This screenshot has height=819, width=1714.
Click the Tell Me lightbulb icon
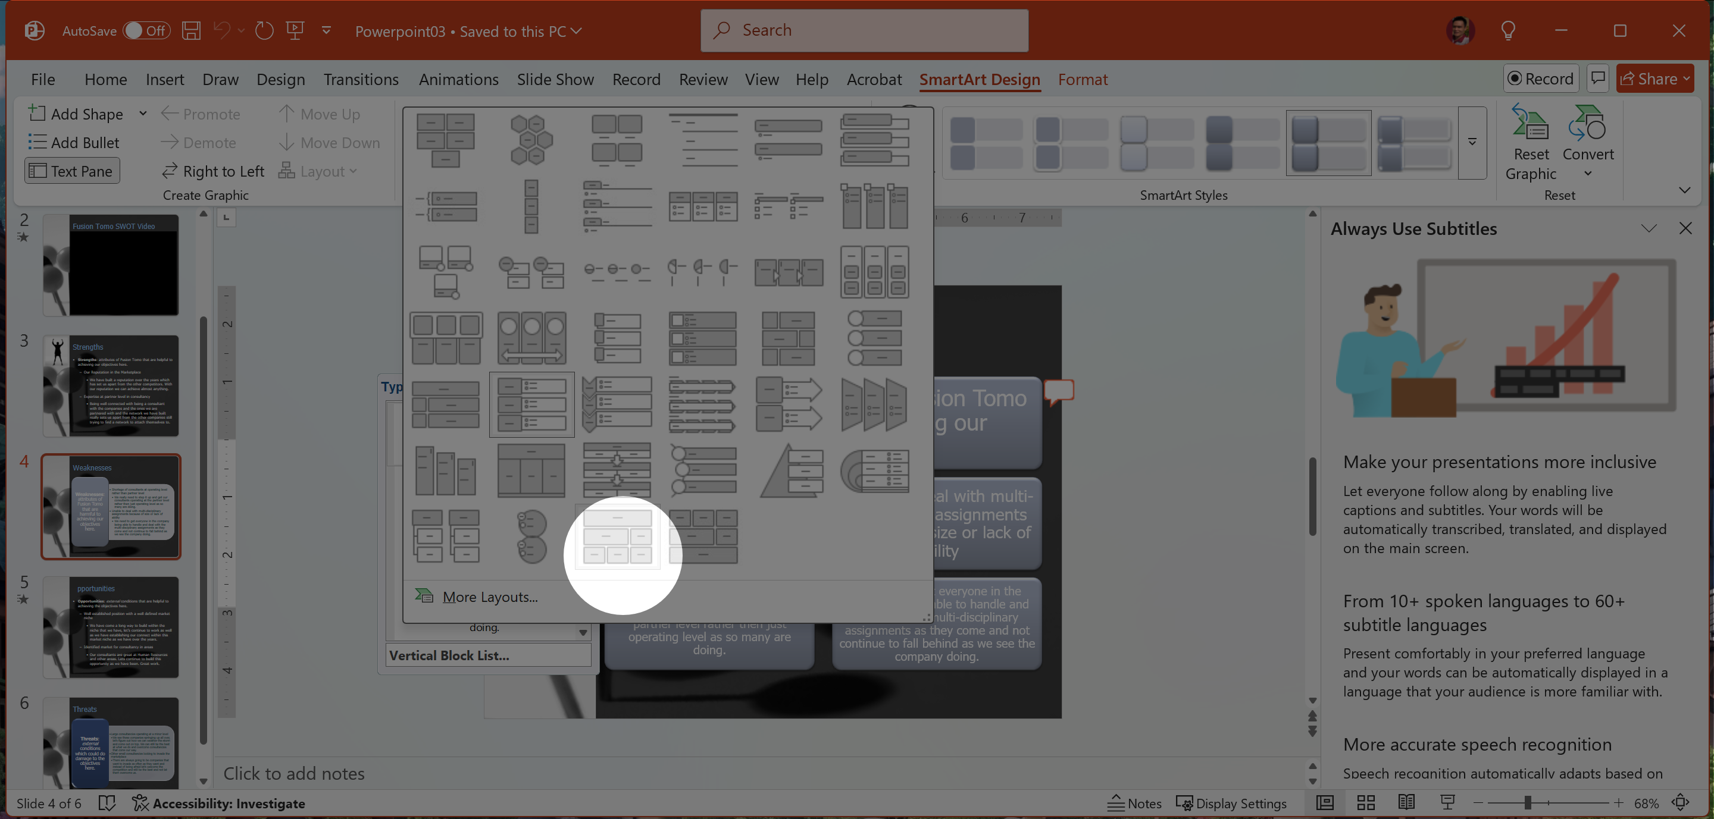point(1507,30)
